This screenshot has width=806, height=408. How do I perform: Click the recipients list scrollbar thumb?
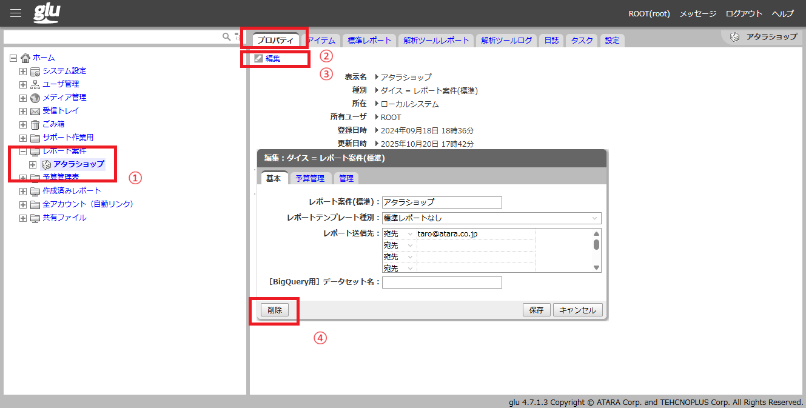(596, 244)
